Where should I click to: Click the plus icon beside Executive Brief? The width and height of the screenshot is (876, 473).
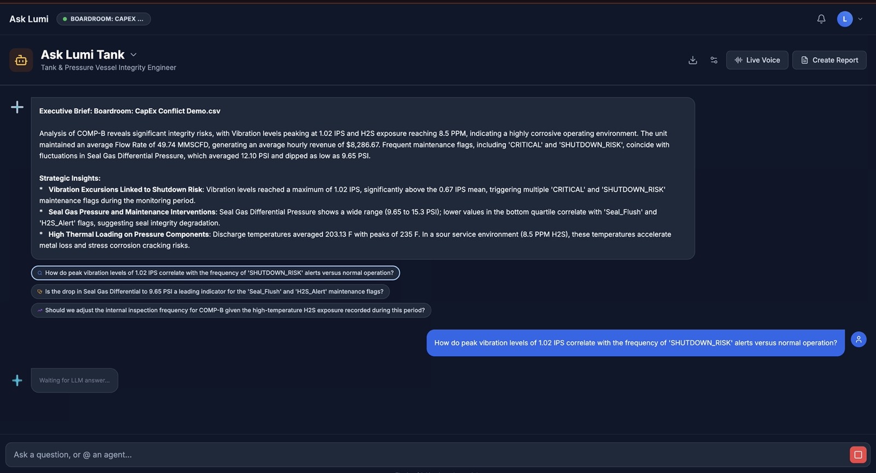click(x=17, y=107)
